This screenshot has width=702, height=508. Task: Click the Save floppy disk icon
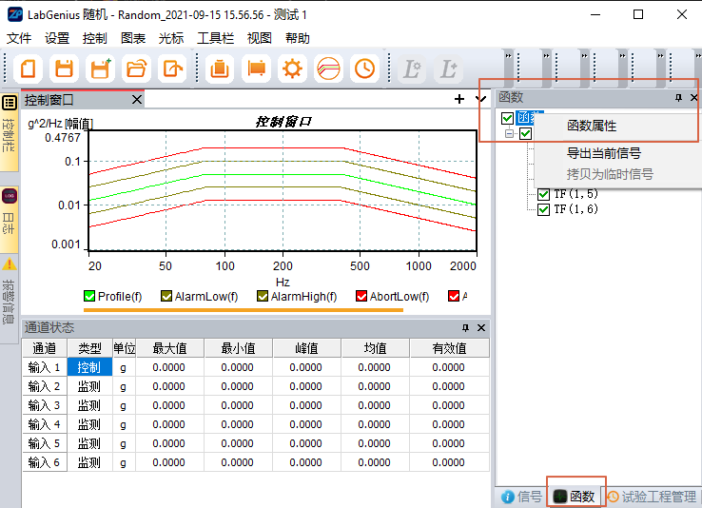point(64,68)
